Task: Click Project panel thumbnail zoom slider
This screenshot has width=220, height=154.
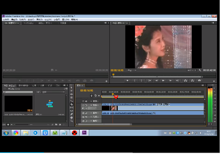Action: point(21,125)
